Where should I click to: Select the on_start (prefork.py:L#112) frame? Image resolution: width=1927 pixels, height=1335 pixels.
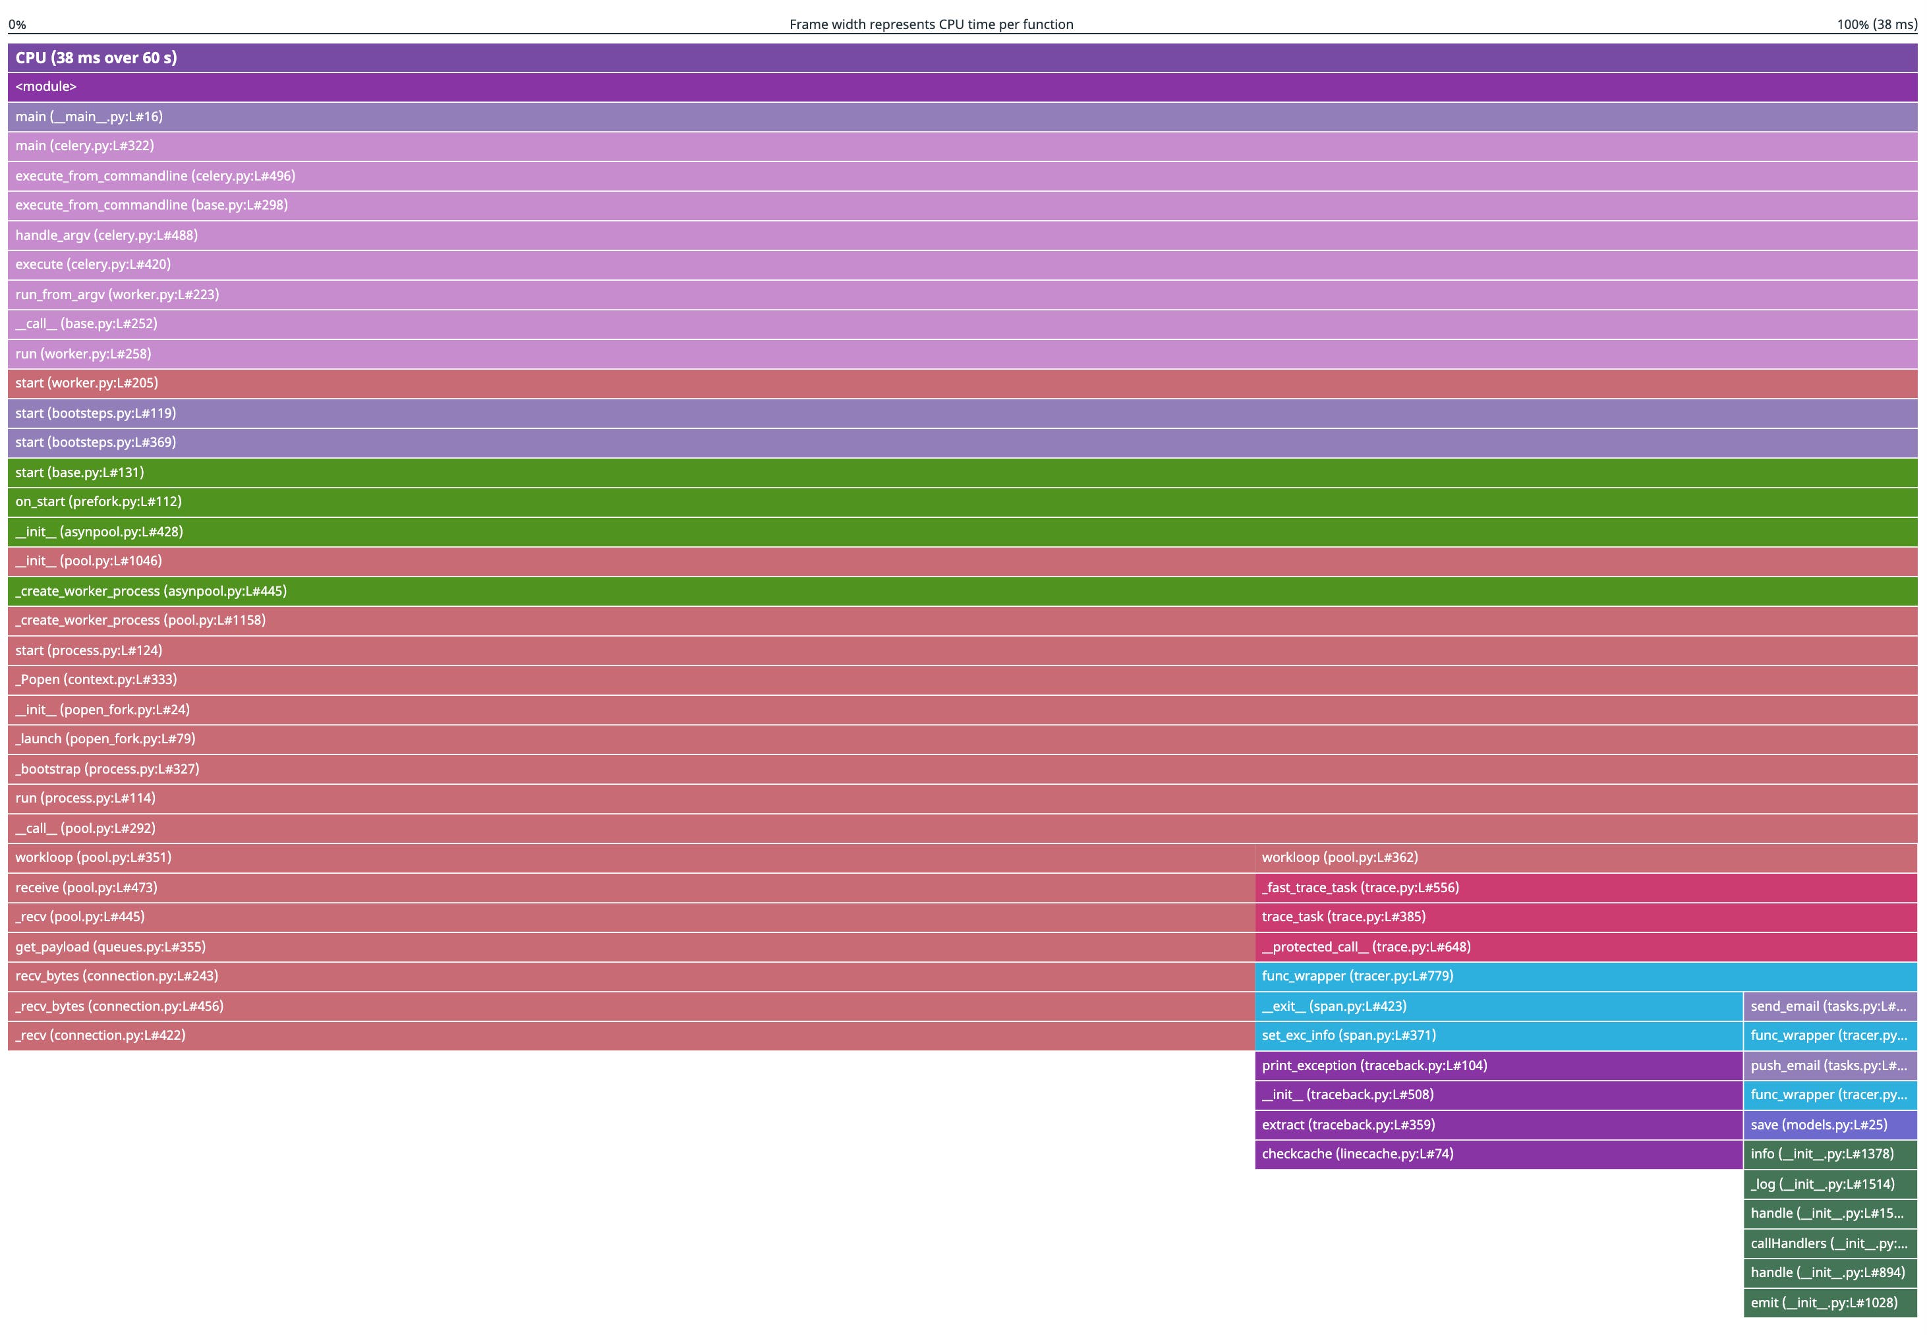point(962,502)
